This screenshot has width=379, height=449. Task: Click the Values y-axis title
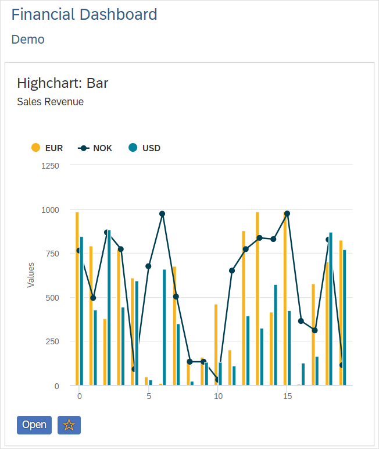point(31,275)
